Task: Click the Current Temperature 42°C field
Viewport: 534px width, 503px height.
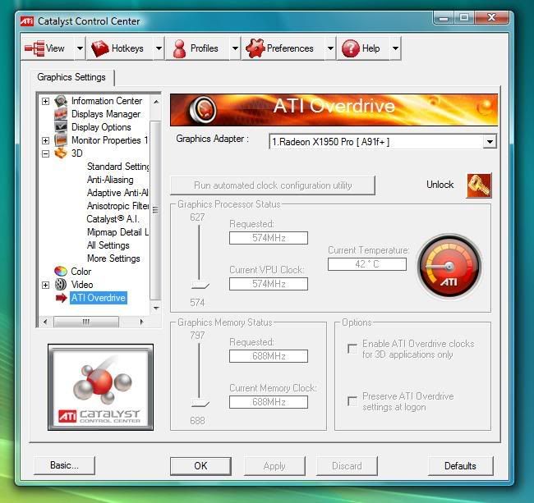Action: [367, 264]
